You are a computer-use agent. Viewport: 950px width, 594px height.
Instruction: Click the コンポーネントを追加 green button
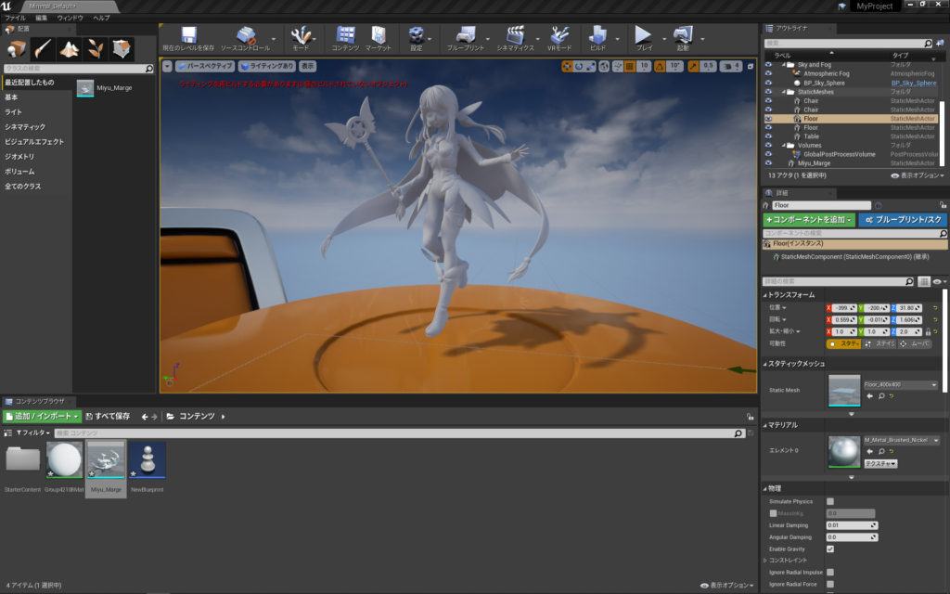(x=808, y=220)
